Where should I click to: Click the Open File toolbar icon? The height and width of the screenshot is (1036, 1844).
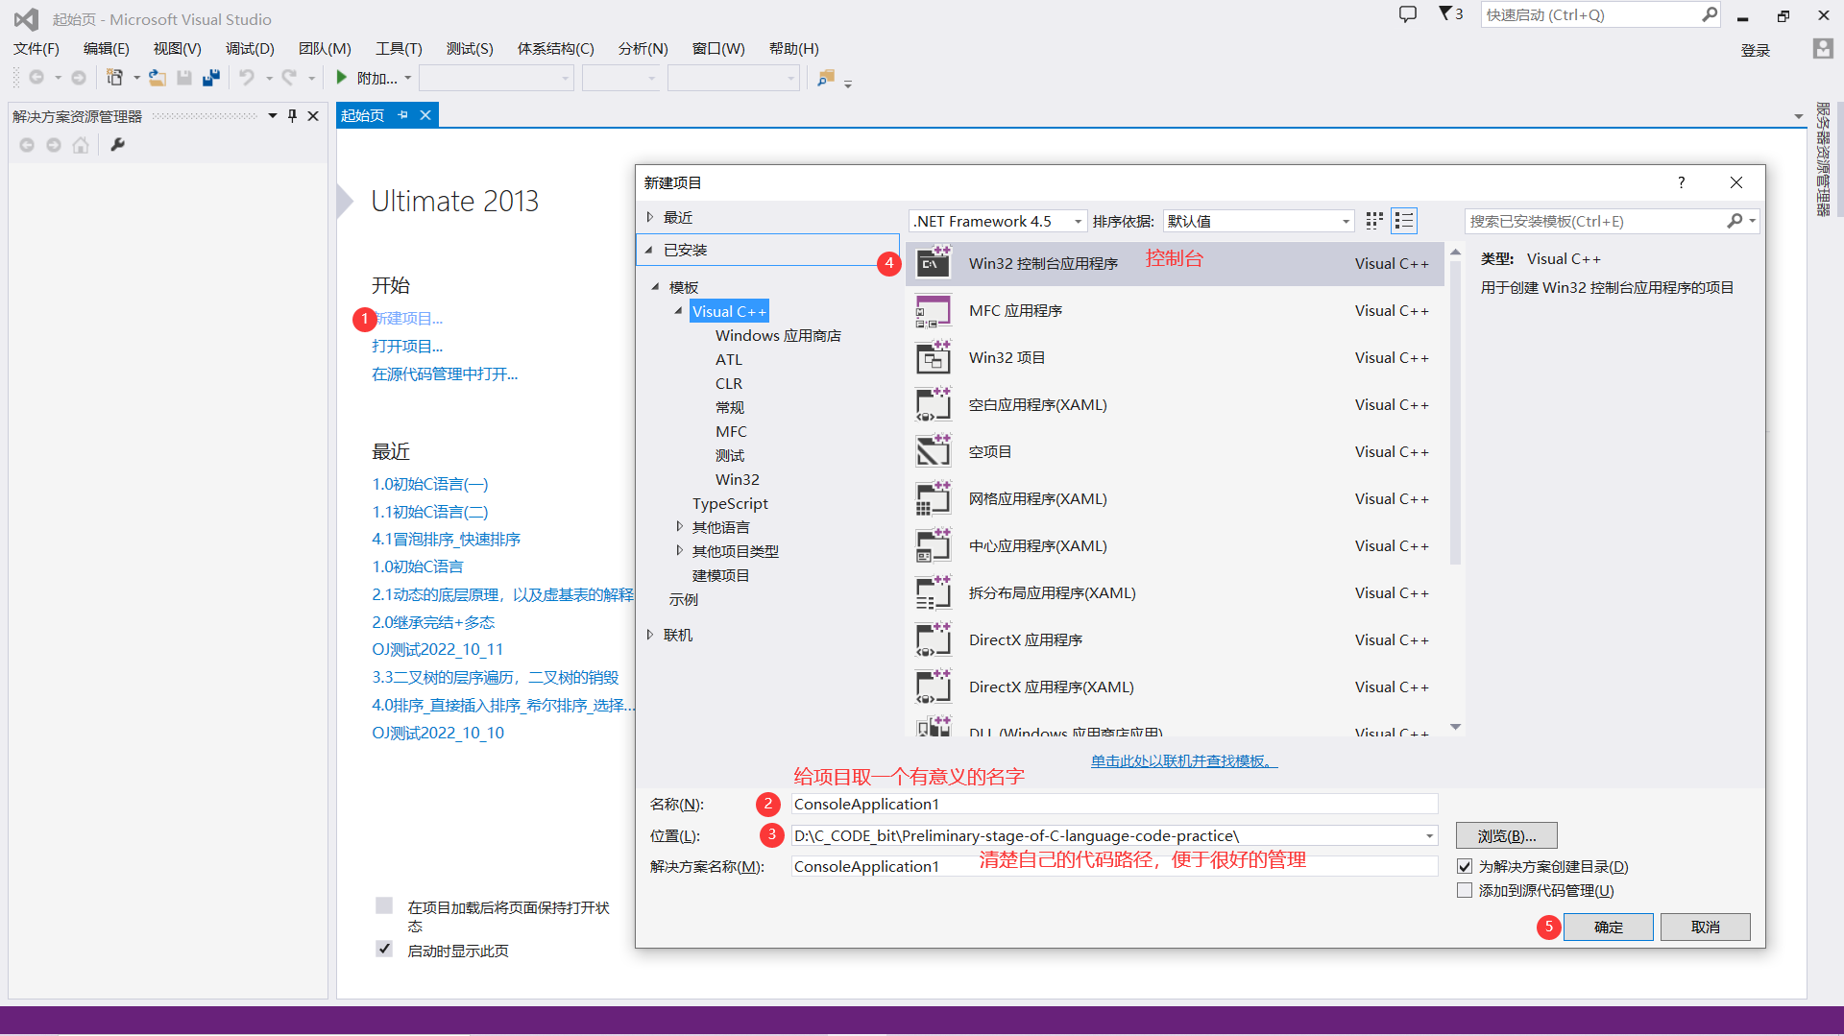coord(157,78)
